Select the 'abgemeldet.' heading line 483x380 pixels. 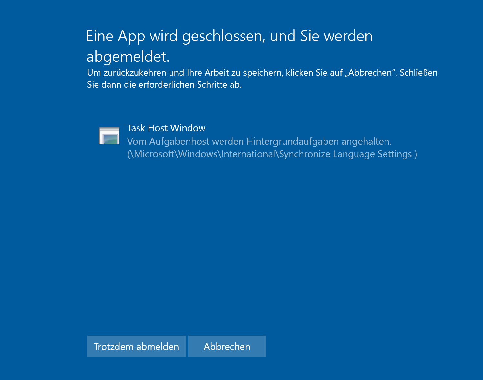[128, 57]
